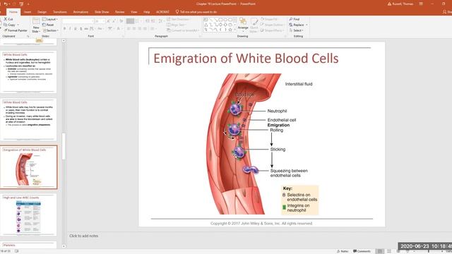
Task: Click the slide panel scroll down arrow
Action: pos(64,246)
